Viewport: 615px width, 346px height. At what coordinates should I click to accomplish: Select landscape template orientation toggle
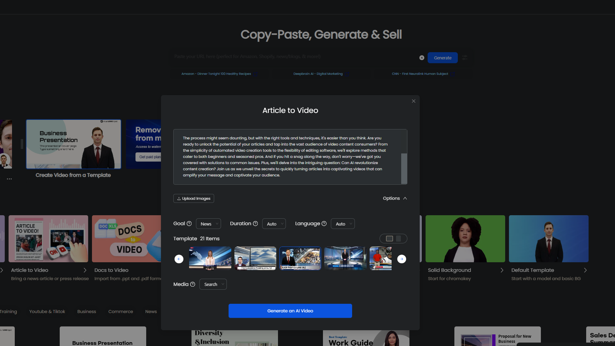point(390,239)
